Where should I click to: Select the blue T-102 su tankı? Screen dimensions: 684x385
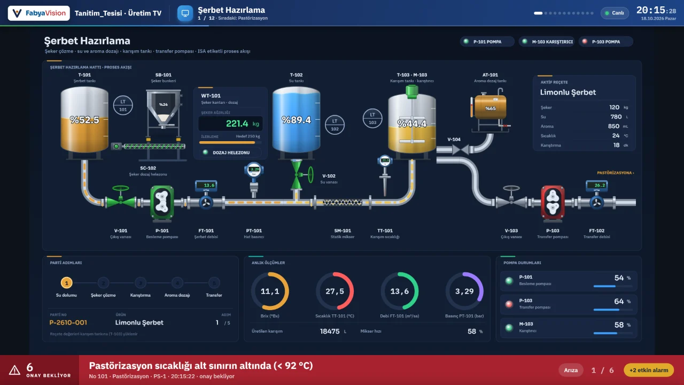(297, 122)
